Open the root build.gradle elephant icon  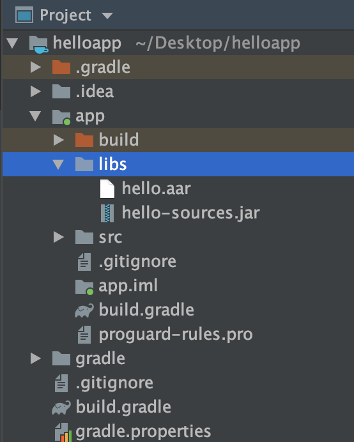click(61, 408)
